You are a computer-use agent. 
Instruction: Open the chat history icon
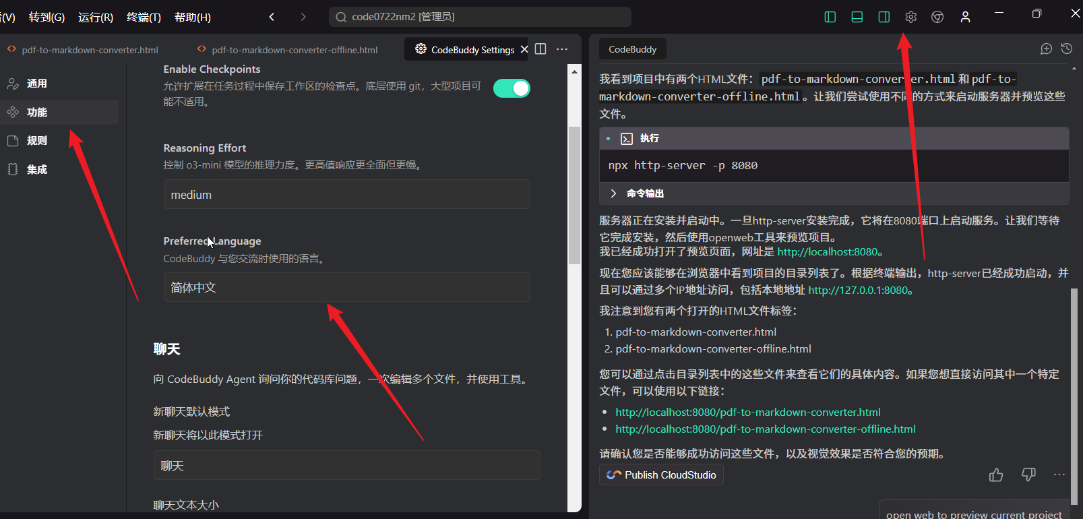click(1067, 49)
